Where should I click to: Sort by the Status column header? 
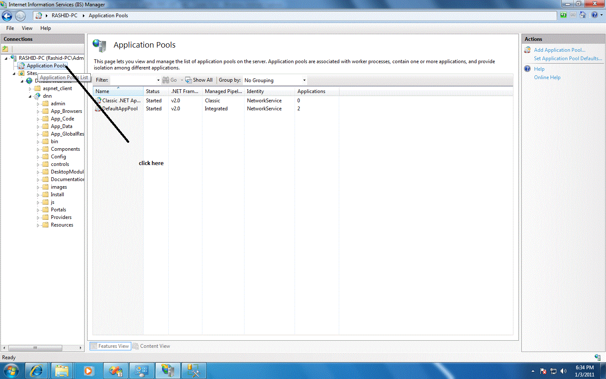click(x=156, y=91)
